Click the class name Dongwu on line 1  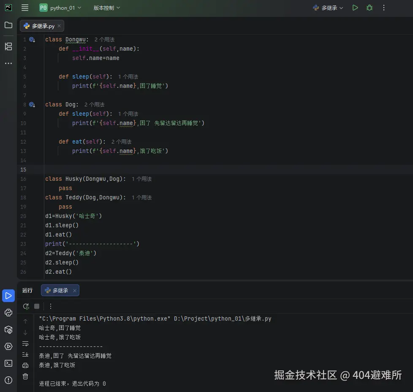pos(76,40)
